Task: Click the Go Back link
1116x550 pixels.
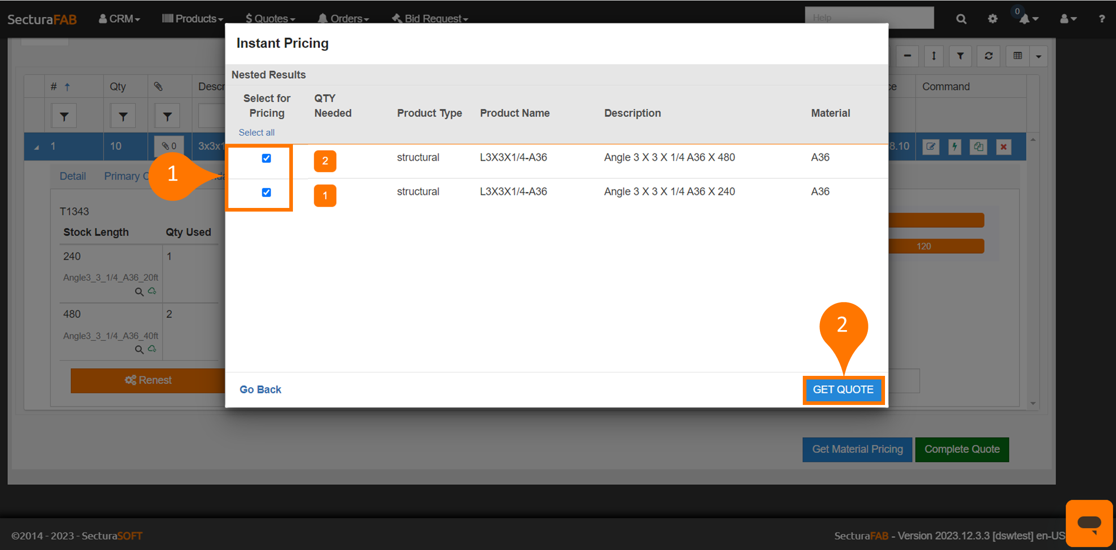Action: point(260,389)
